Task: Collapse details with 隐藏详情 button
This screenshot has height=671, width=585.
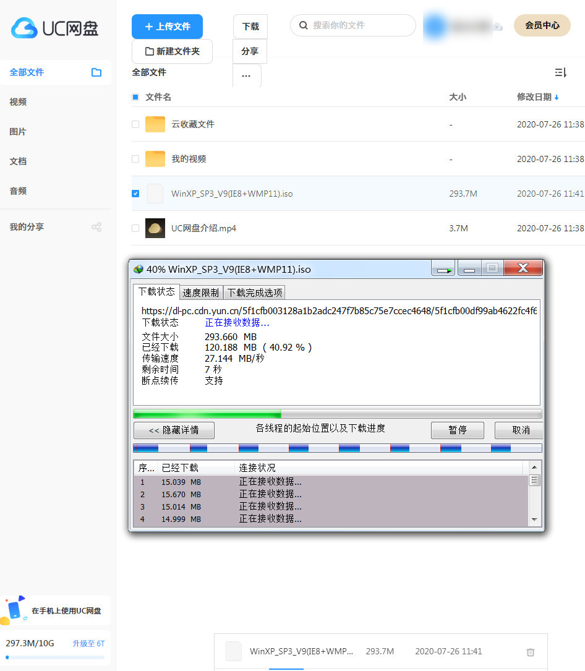Action: [x=174, y=430]
